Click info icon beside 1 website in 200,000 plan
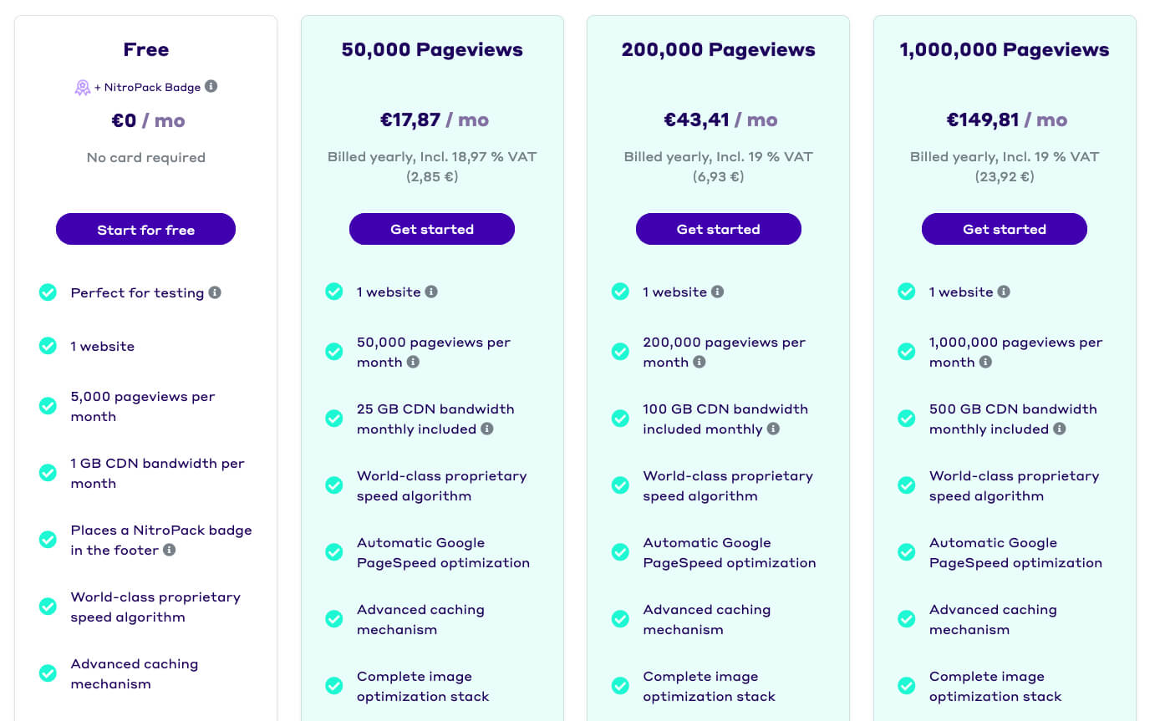Image resolution: width=1160 pixels, height=721 pixels. coord(717,292)
